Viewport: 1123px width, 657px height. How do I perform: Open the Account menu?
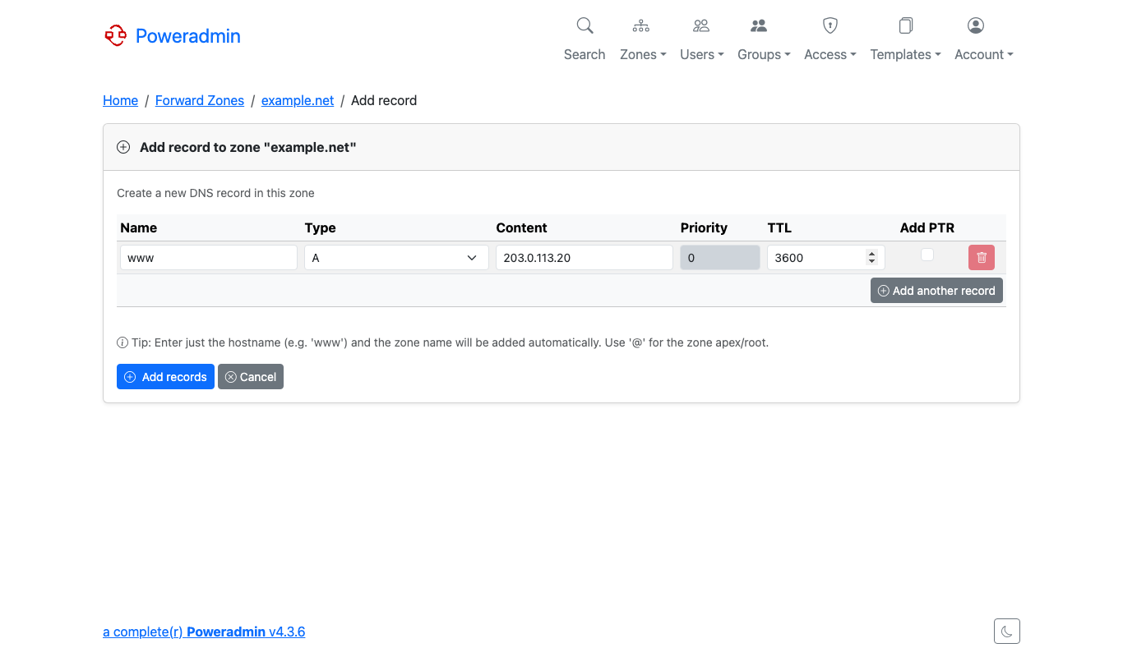click(984, 54)
